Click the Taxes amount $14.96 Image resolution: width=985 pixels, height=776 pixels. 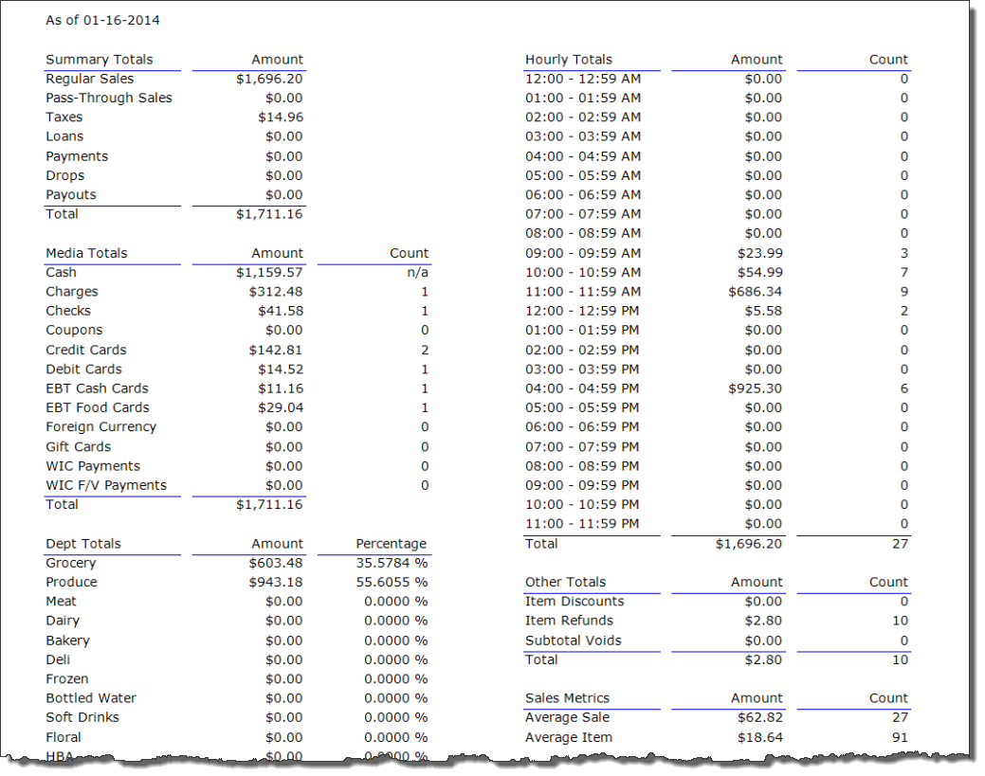click(281, 117)
